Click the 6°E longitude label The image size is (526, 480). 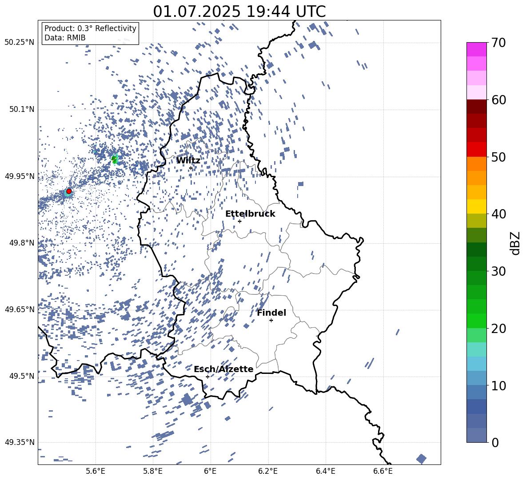pyautogui.click(x=210, y=471)
